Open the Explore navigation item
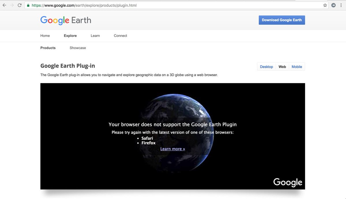This screenshot has height=199, width=346. pos(70,36)
